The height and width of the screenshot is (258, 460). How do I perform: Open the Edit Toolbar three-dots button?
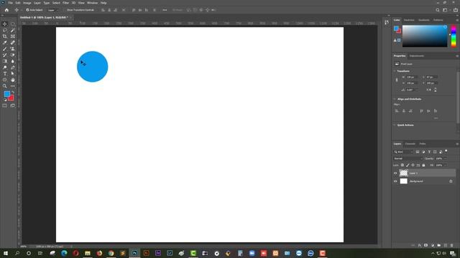pyautogui.click(x=13, y=86)
